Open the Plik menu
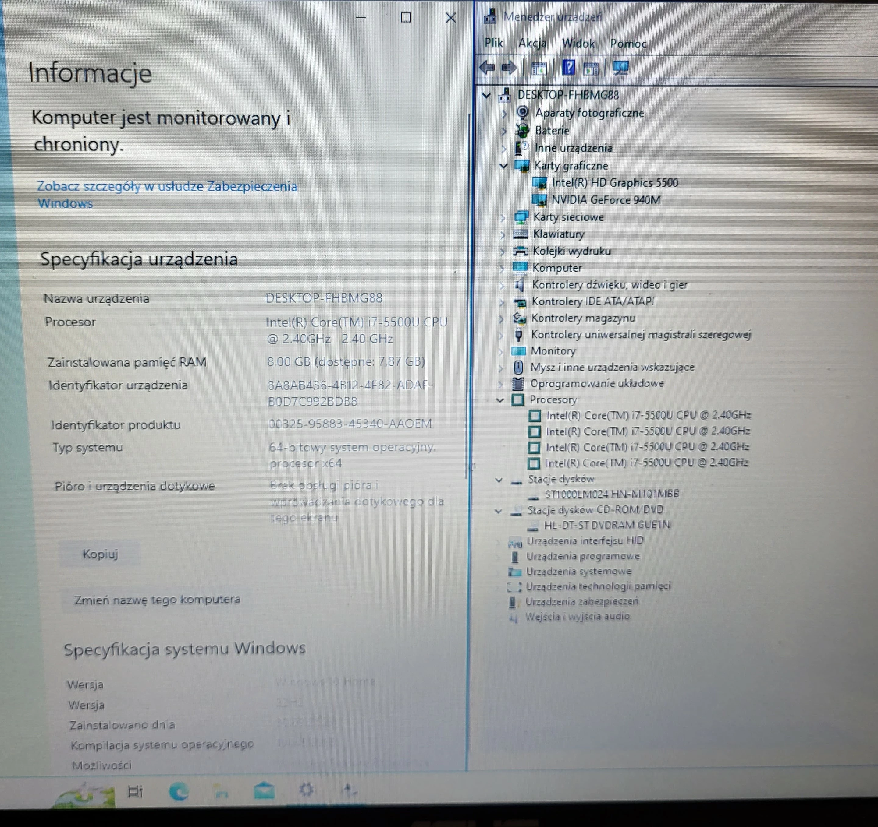The image size is (878, 827). [x=493, y=43]
